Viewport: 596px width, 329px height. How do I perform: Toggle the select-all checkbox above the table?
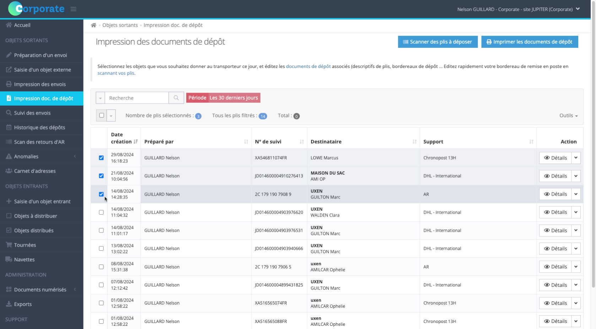(102, 115)
